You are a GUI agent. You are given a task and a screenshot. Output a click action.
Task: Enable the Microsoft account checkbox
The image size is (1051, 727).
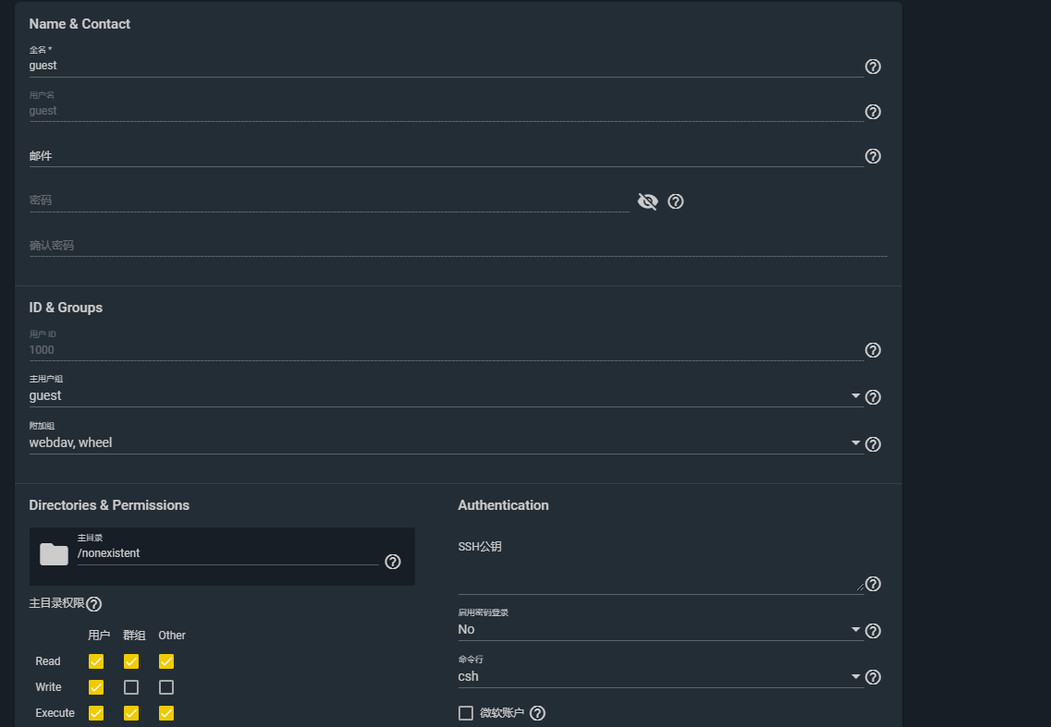pyautogui.click(x=466, y=713)
